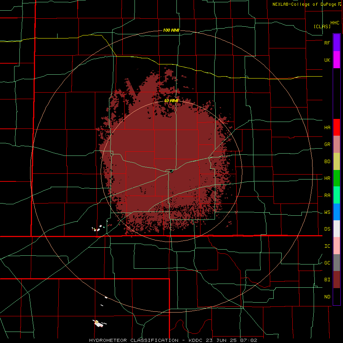
Task: Click the magenta UK legend color swatch
Action: click(337, 60)
